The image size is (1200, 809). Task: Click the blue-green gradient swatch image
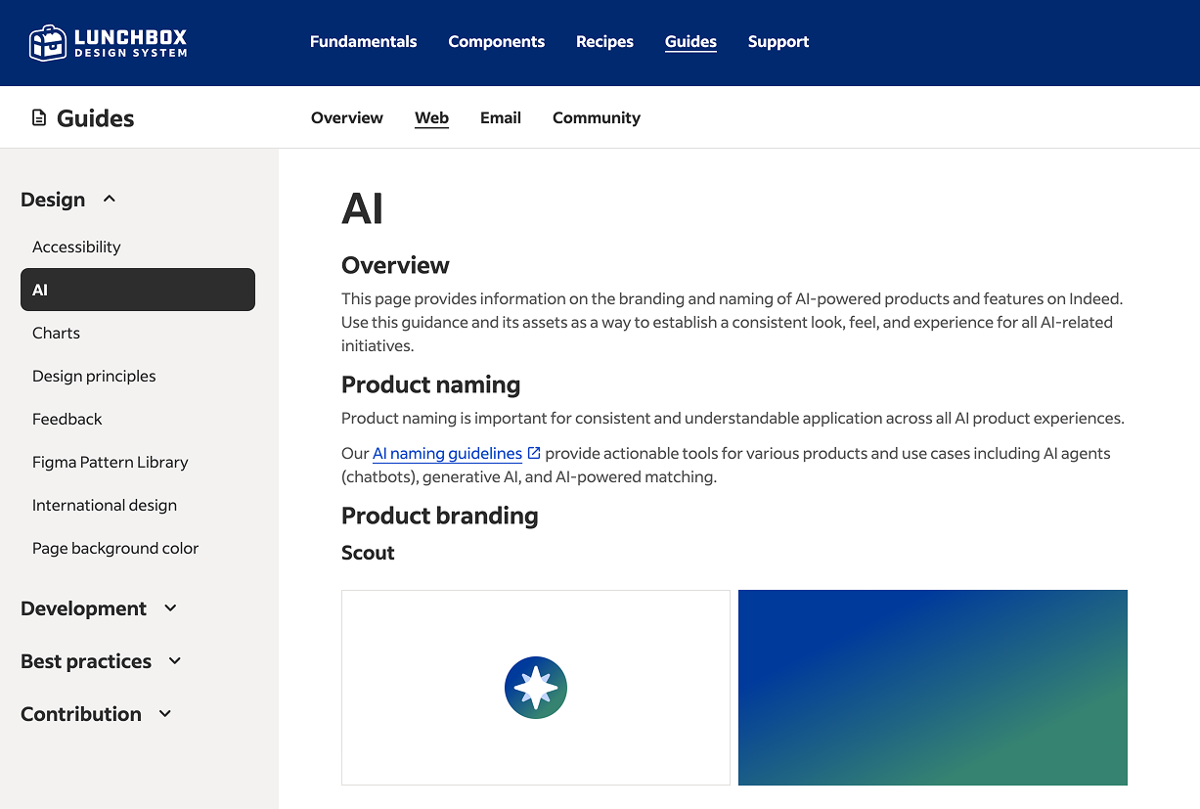coord(933,688)
